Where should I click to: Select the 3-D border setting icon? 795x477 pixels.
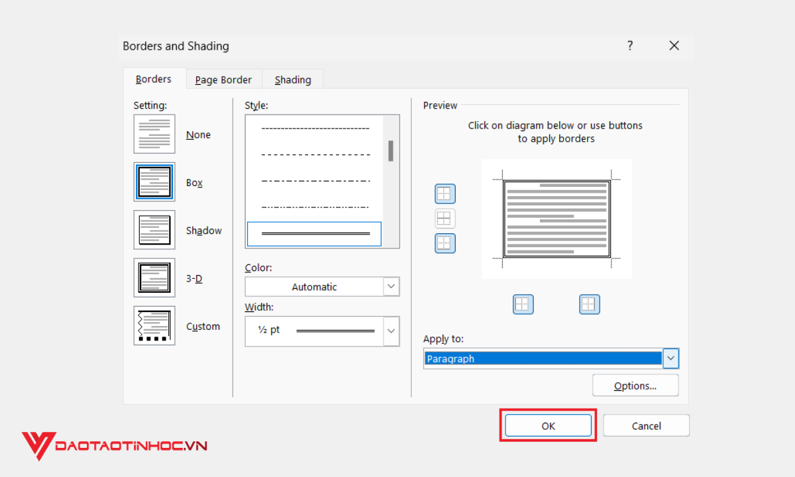tap(154, 278)
